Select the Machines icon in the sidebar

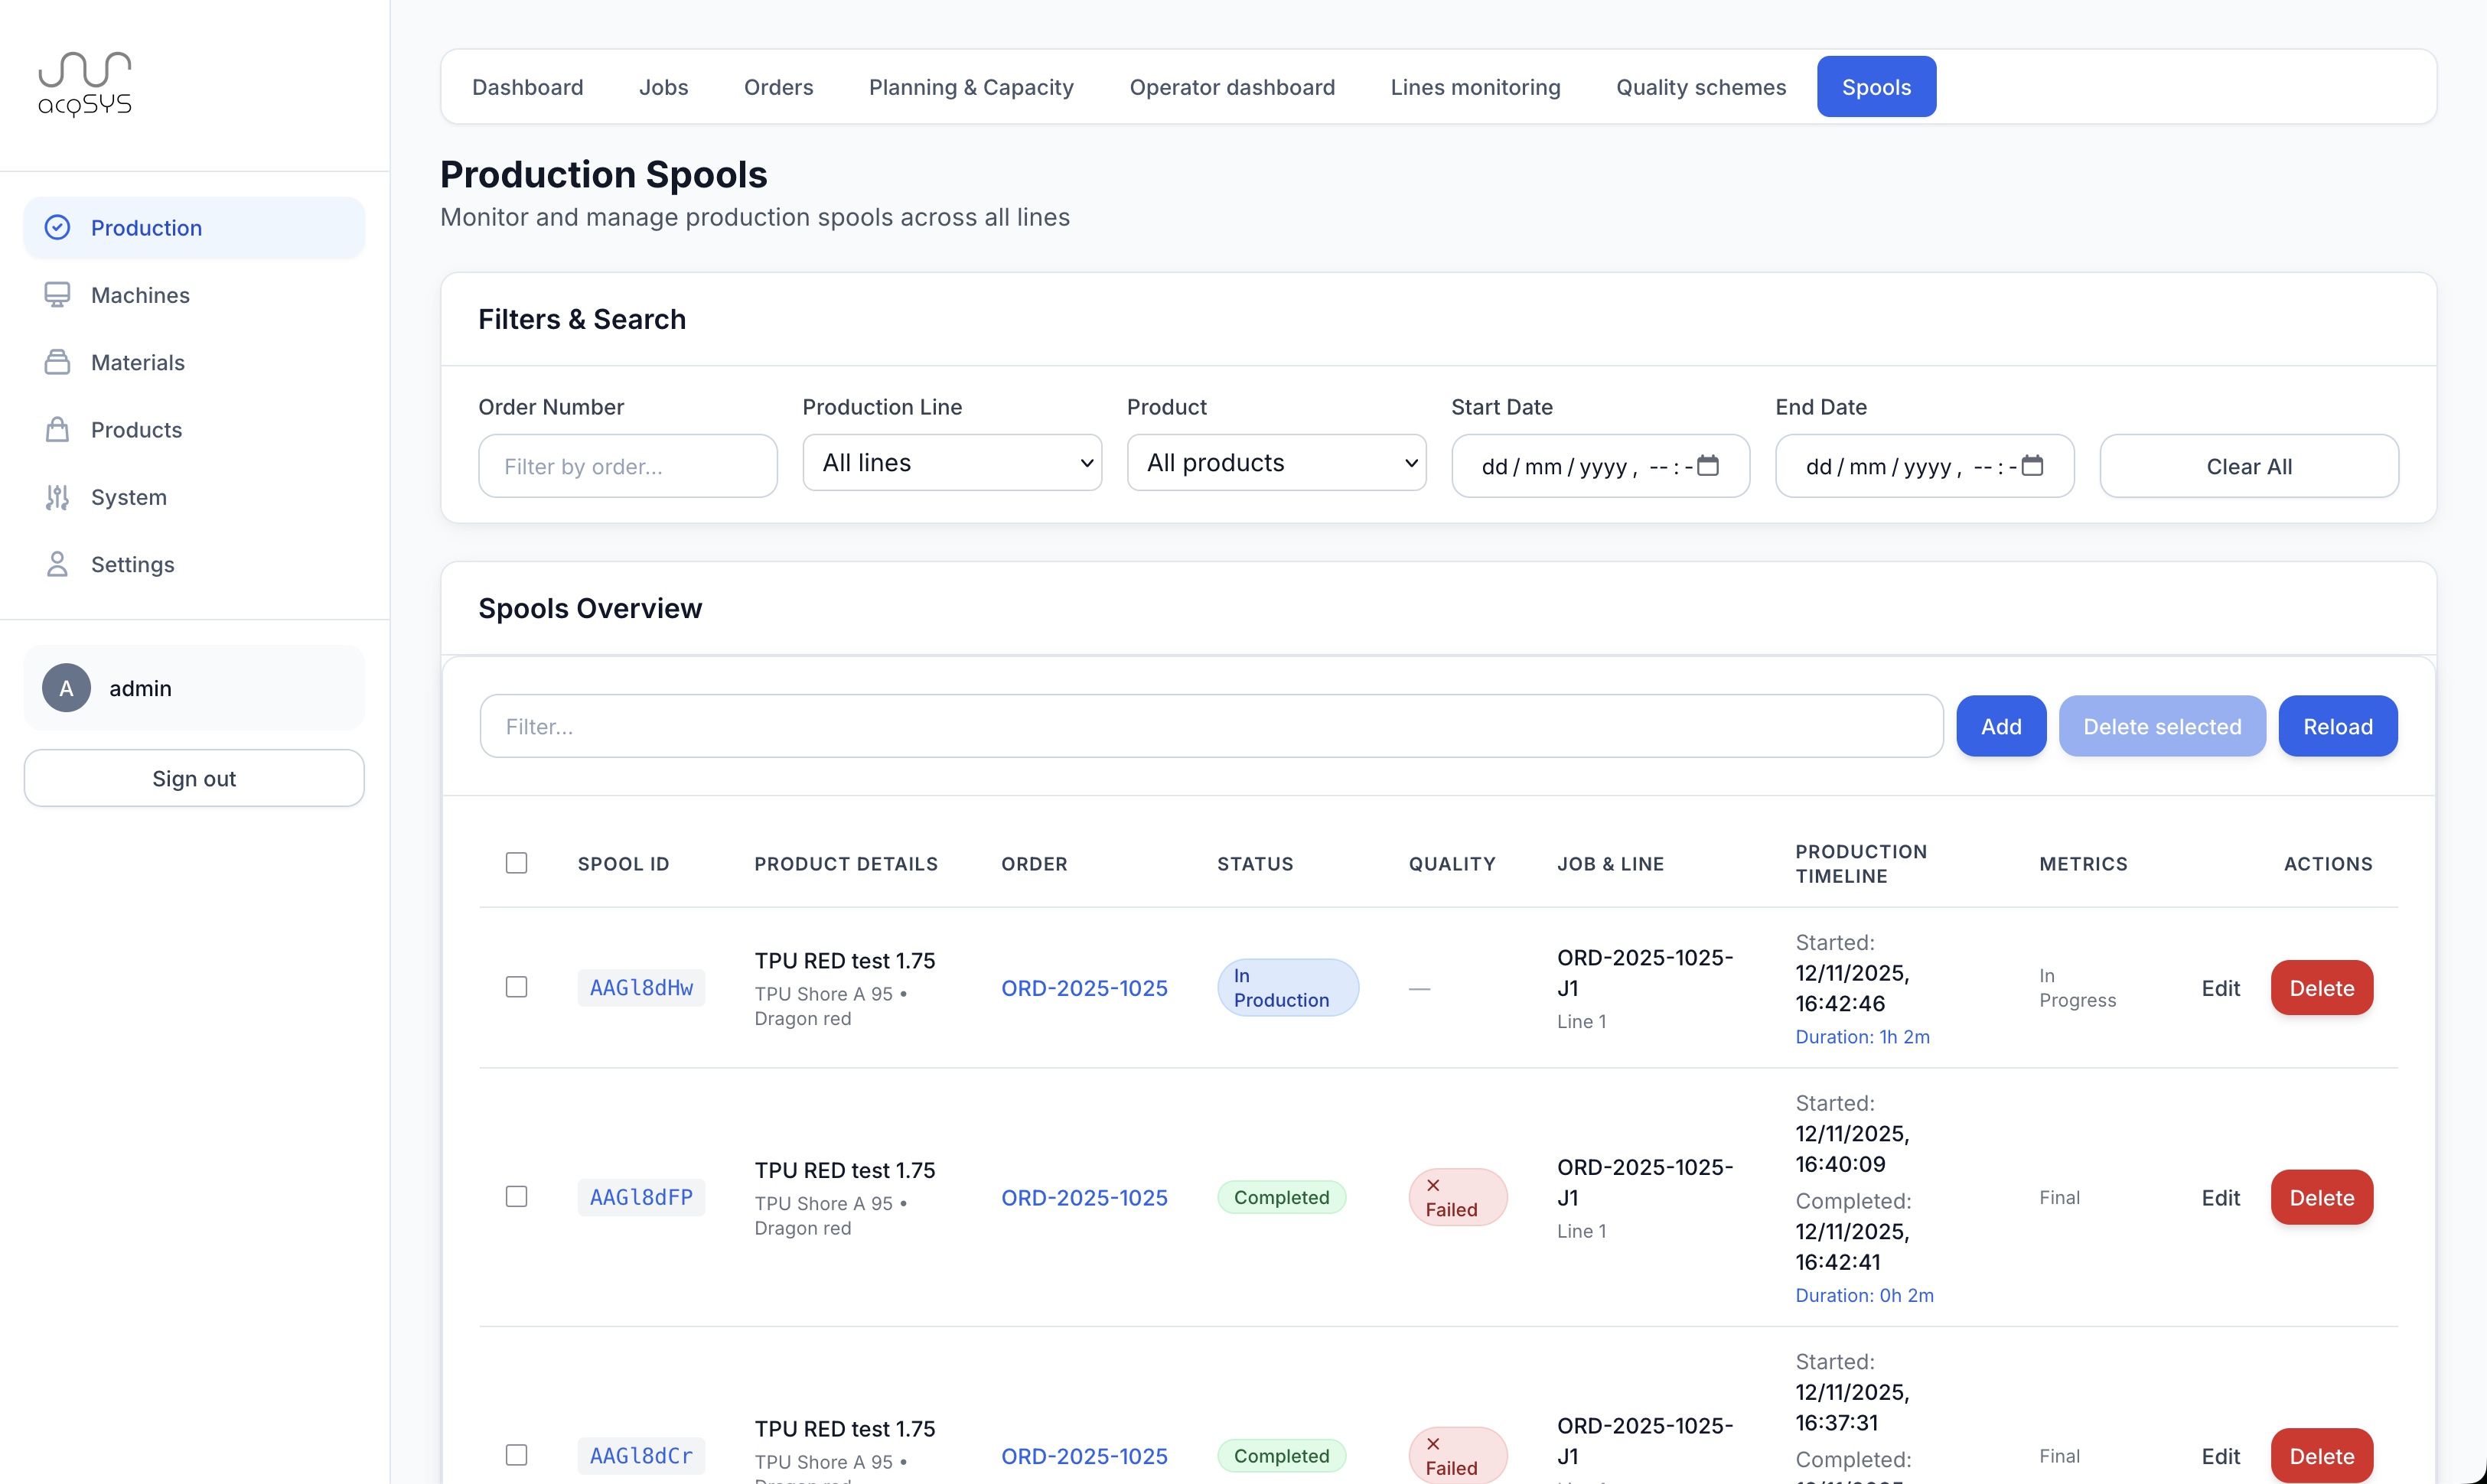(57, 294)
